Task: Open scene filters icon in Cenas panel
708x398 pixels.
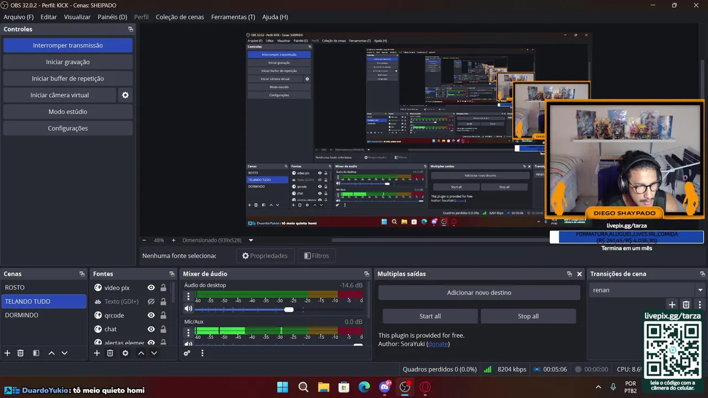Action: pos(36,353)
